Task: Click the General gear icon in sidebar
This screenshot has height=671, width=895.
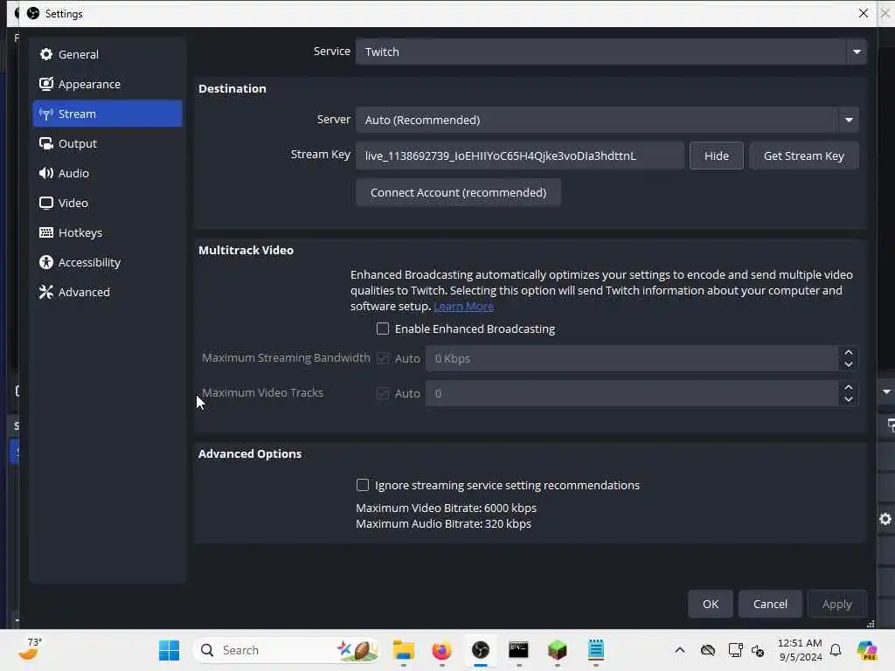Action: [x=46, y=54]
